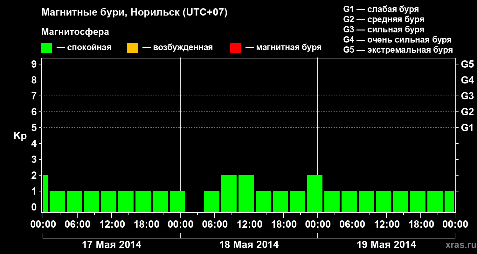The image size is (477, 254).
Task: Click the 'Магнитосфера' heading
Action: point(75,32)
